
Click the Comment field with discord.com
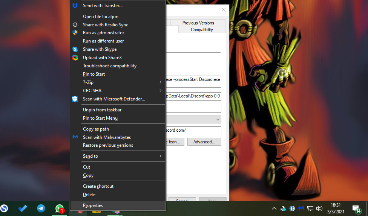[193, 131]
